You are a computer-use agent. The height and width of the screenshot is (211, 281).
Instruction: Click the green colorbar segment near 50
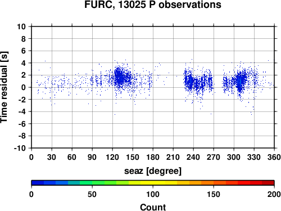click(x=86, y=183)
